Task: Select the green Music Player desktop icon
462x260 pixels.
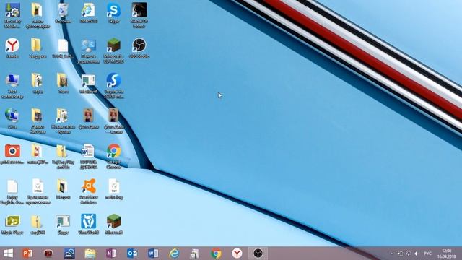Action: pos(12,225)
